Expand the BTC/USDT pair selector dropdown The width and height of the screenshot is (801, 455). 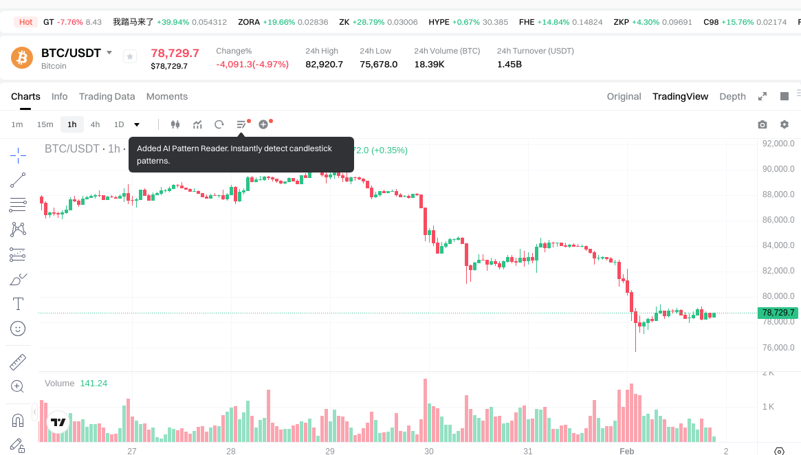coord(109,53)
